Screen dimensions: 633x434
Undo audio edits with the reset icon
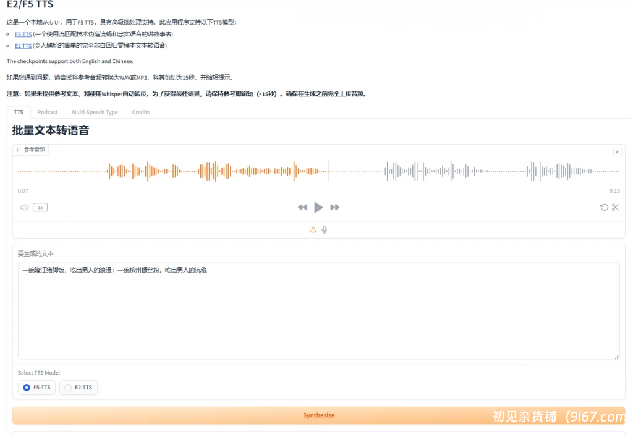(604, 208)
